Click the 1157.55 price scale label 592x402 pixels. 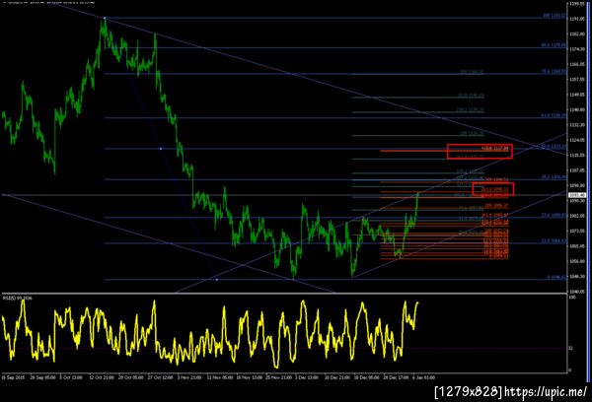[577, 80]
